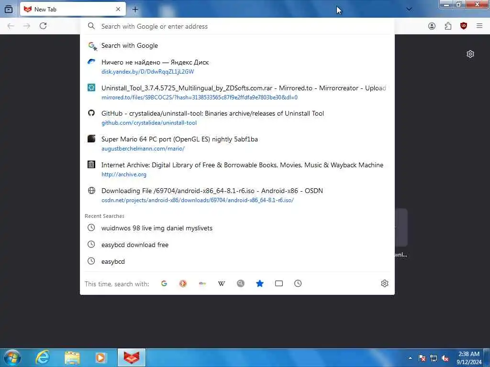Open the network tray icon
This screenshot has height=367, width=490.
[x=434, y=358]
